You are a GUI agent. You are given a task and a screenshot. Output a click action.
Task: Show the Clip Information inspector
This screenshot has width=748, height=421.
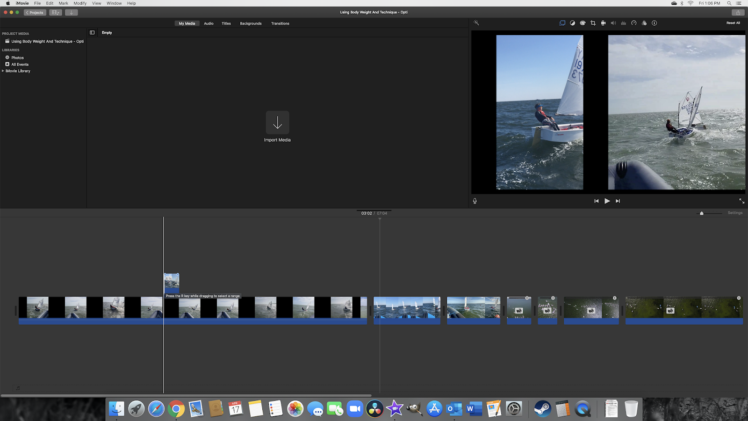click(654, 22)
